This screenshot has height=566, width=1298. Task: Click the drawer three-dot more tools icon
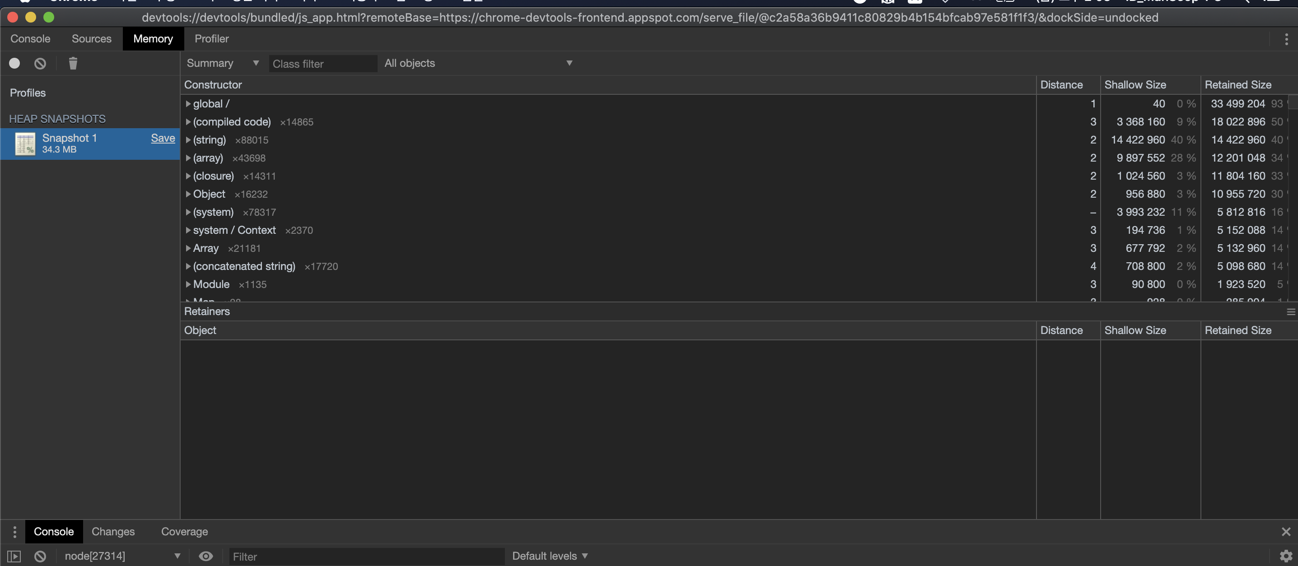pyautogui.click(x=14, y=532)
